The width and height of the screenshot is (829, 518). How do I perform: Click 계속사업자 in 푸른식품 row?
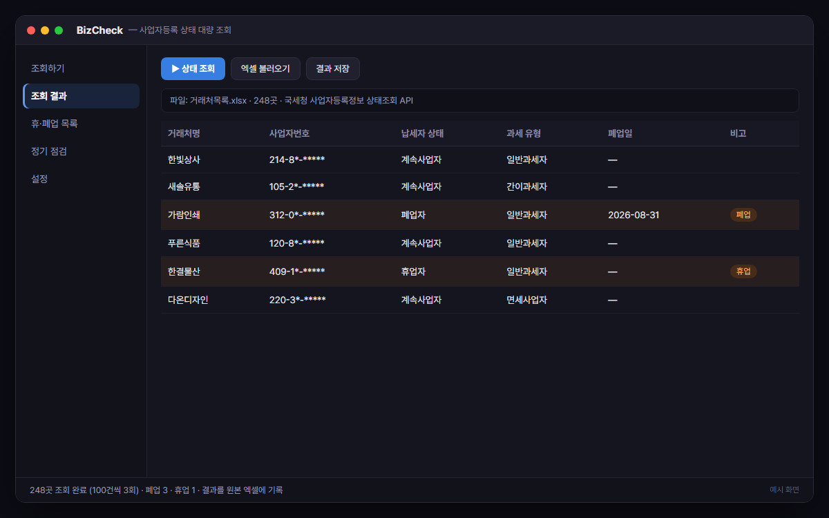pos(421,243)
